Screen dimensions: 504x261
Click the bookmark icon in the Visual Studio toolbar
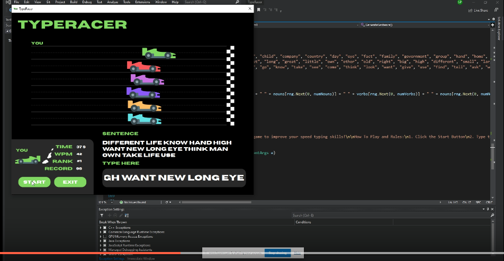[258, 10]
